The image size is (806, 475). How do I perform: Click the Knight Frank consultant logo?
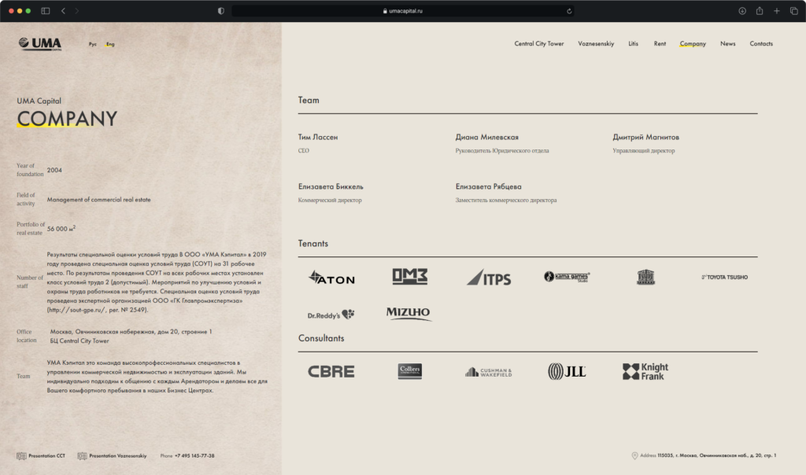click(645, 372)
